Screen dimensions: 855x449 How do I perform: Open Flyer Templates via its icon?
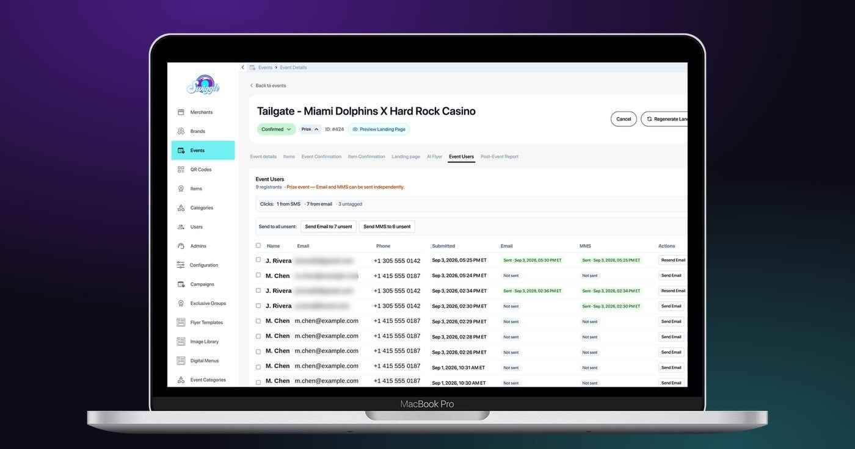[181, 322]
